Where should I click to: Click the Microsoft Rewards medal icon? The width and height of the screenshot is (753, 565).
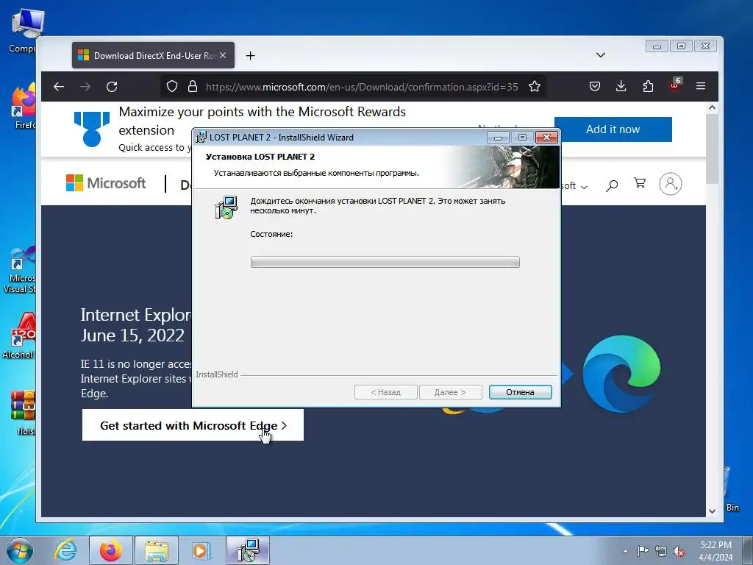point(92,129)
